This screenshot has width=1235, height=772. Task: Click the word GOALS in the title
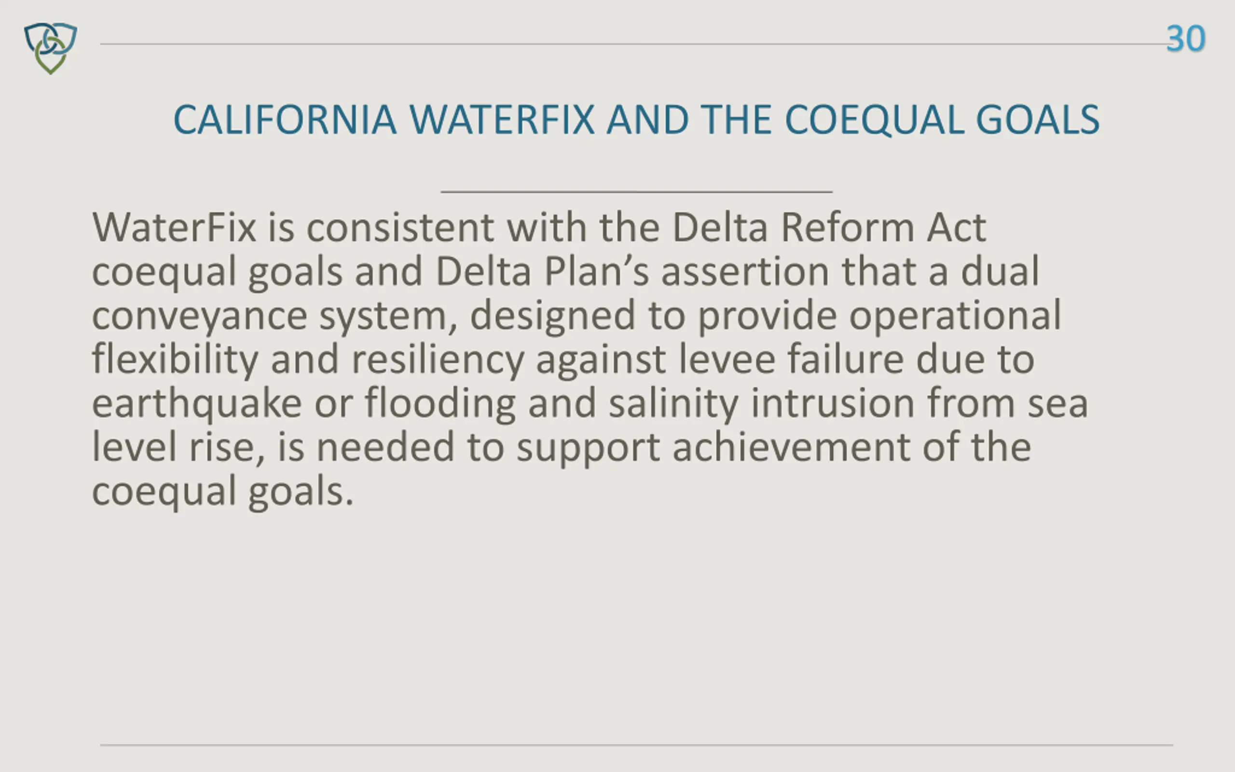coord(1038,120)
